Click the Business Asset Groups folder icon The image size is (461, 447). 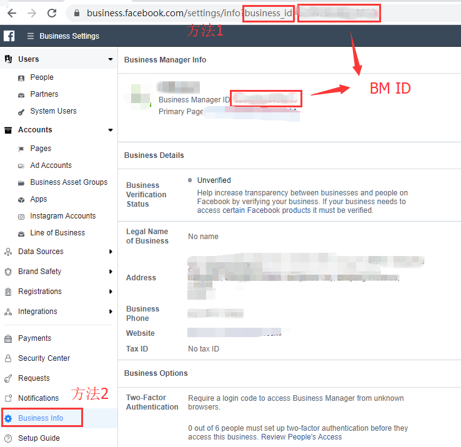click(x=21, y=183)
